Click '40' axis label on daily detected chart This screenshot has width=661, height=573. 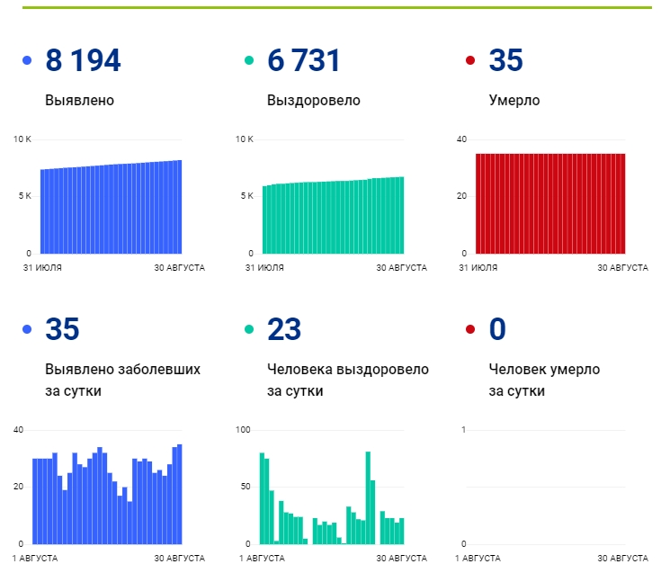point(18,430)
